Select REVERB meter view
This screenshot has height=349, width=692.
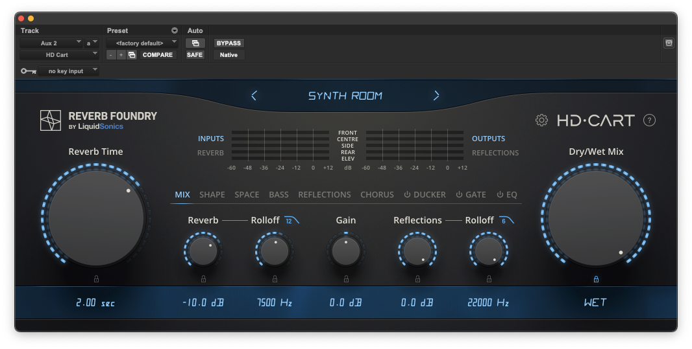[210, 153]
